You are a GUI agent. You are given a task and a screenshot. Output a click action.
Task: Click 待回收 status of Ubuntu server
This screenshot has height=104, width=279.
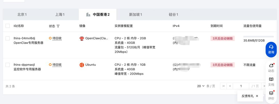pos(57,65)
